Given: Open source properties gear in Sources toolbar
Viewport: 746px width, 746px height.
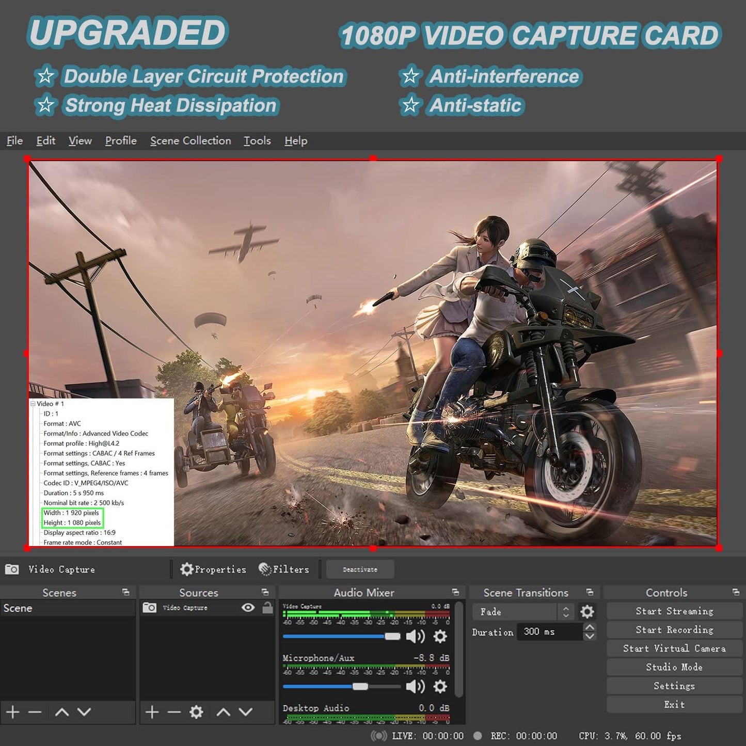Looking at the screenshot, I should (x=195, y=712).
